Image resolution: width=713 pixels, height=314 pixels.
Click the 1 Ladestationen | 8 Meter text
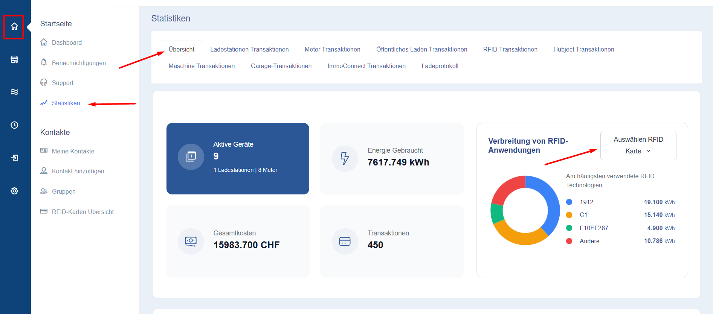[245, 170]
